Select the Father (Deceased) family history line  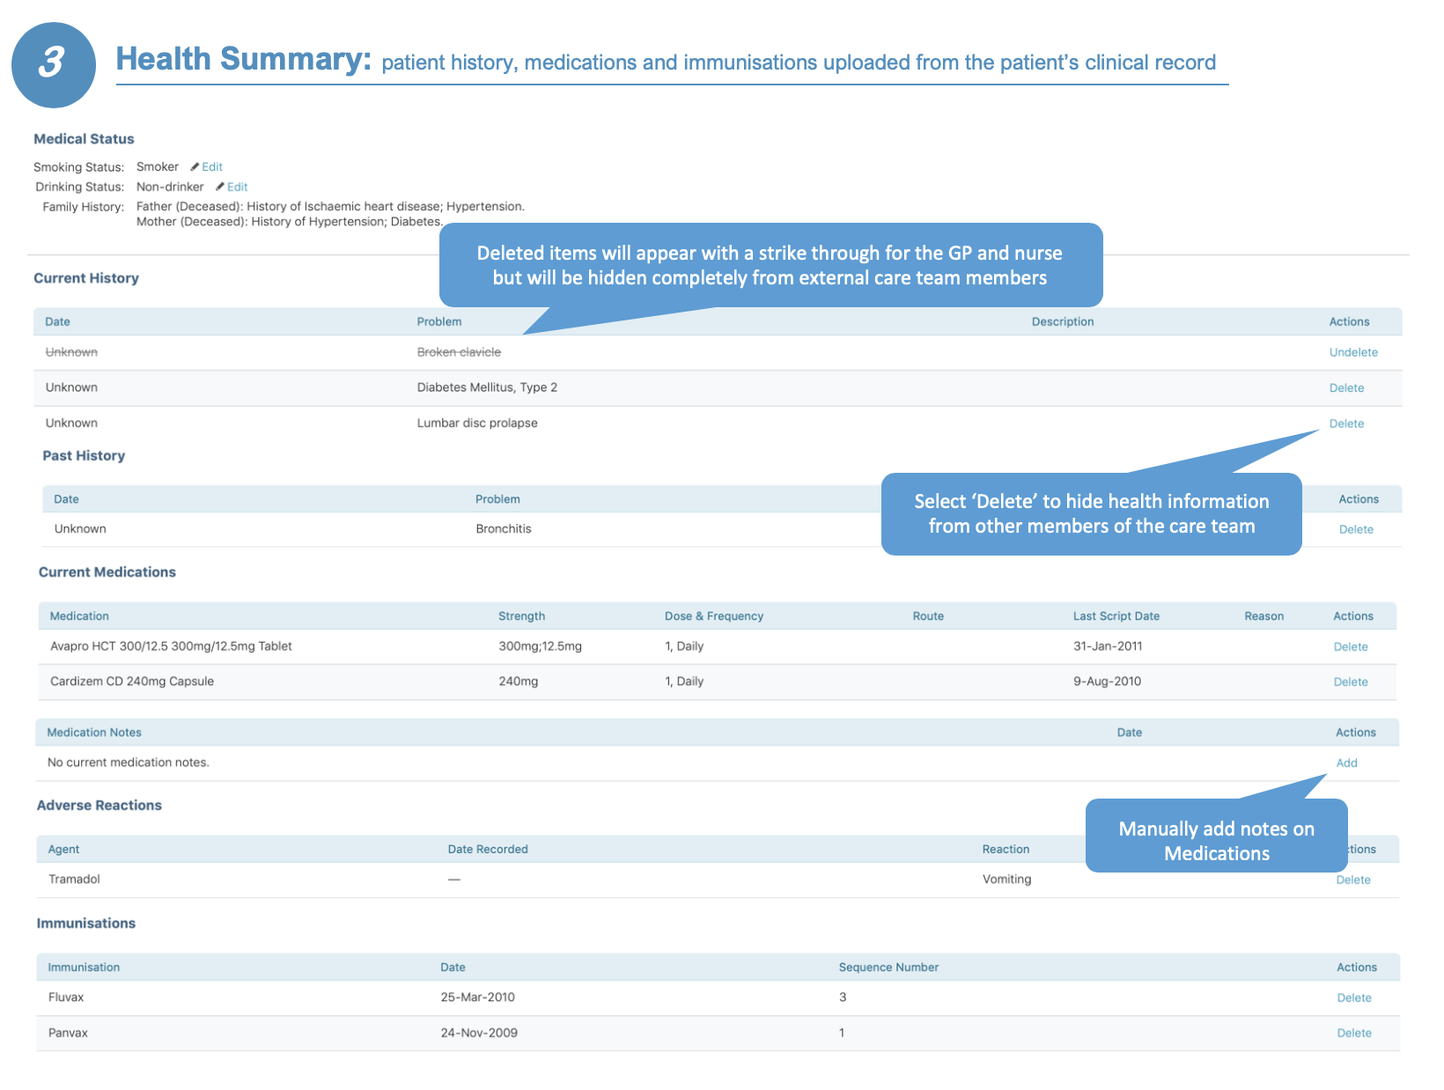point(330,206)
